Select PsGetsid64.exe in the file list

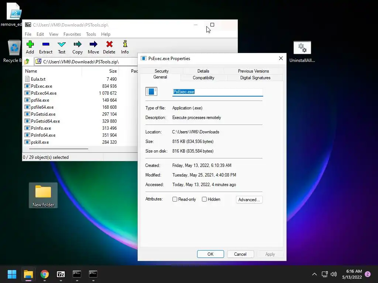(45, 121)
